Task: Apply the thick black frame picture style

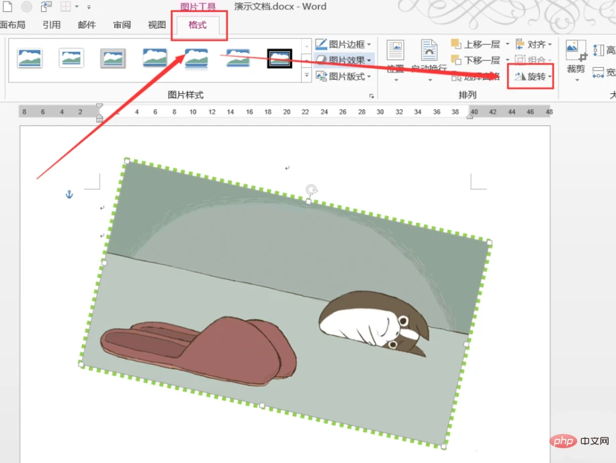Action: (279, 58)
